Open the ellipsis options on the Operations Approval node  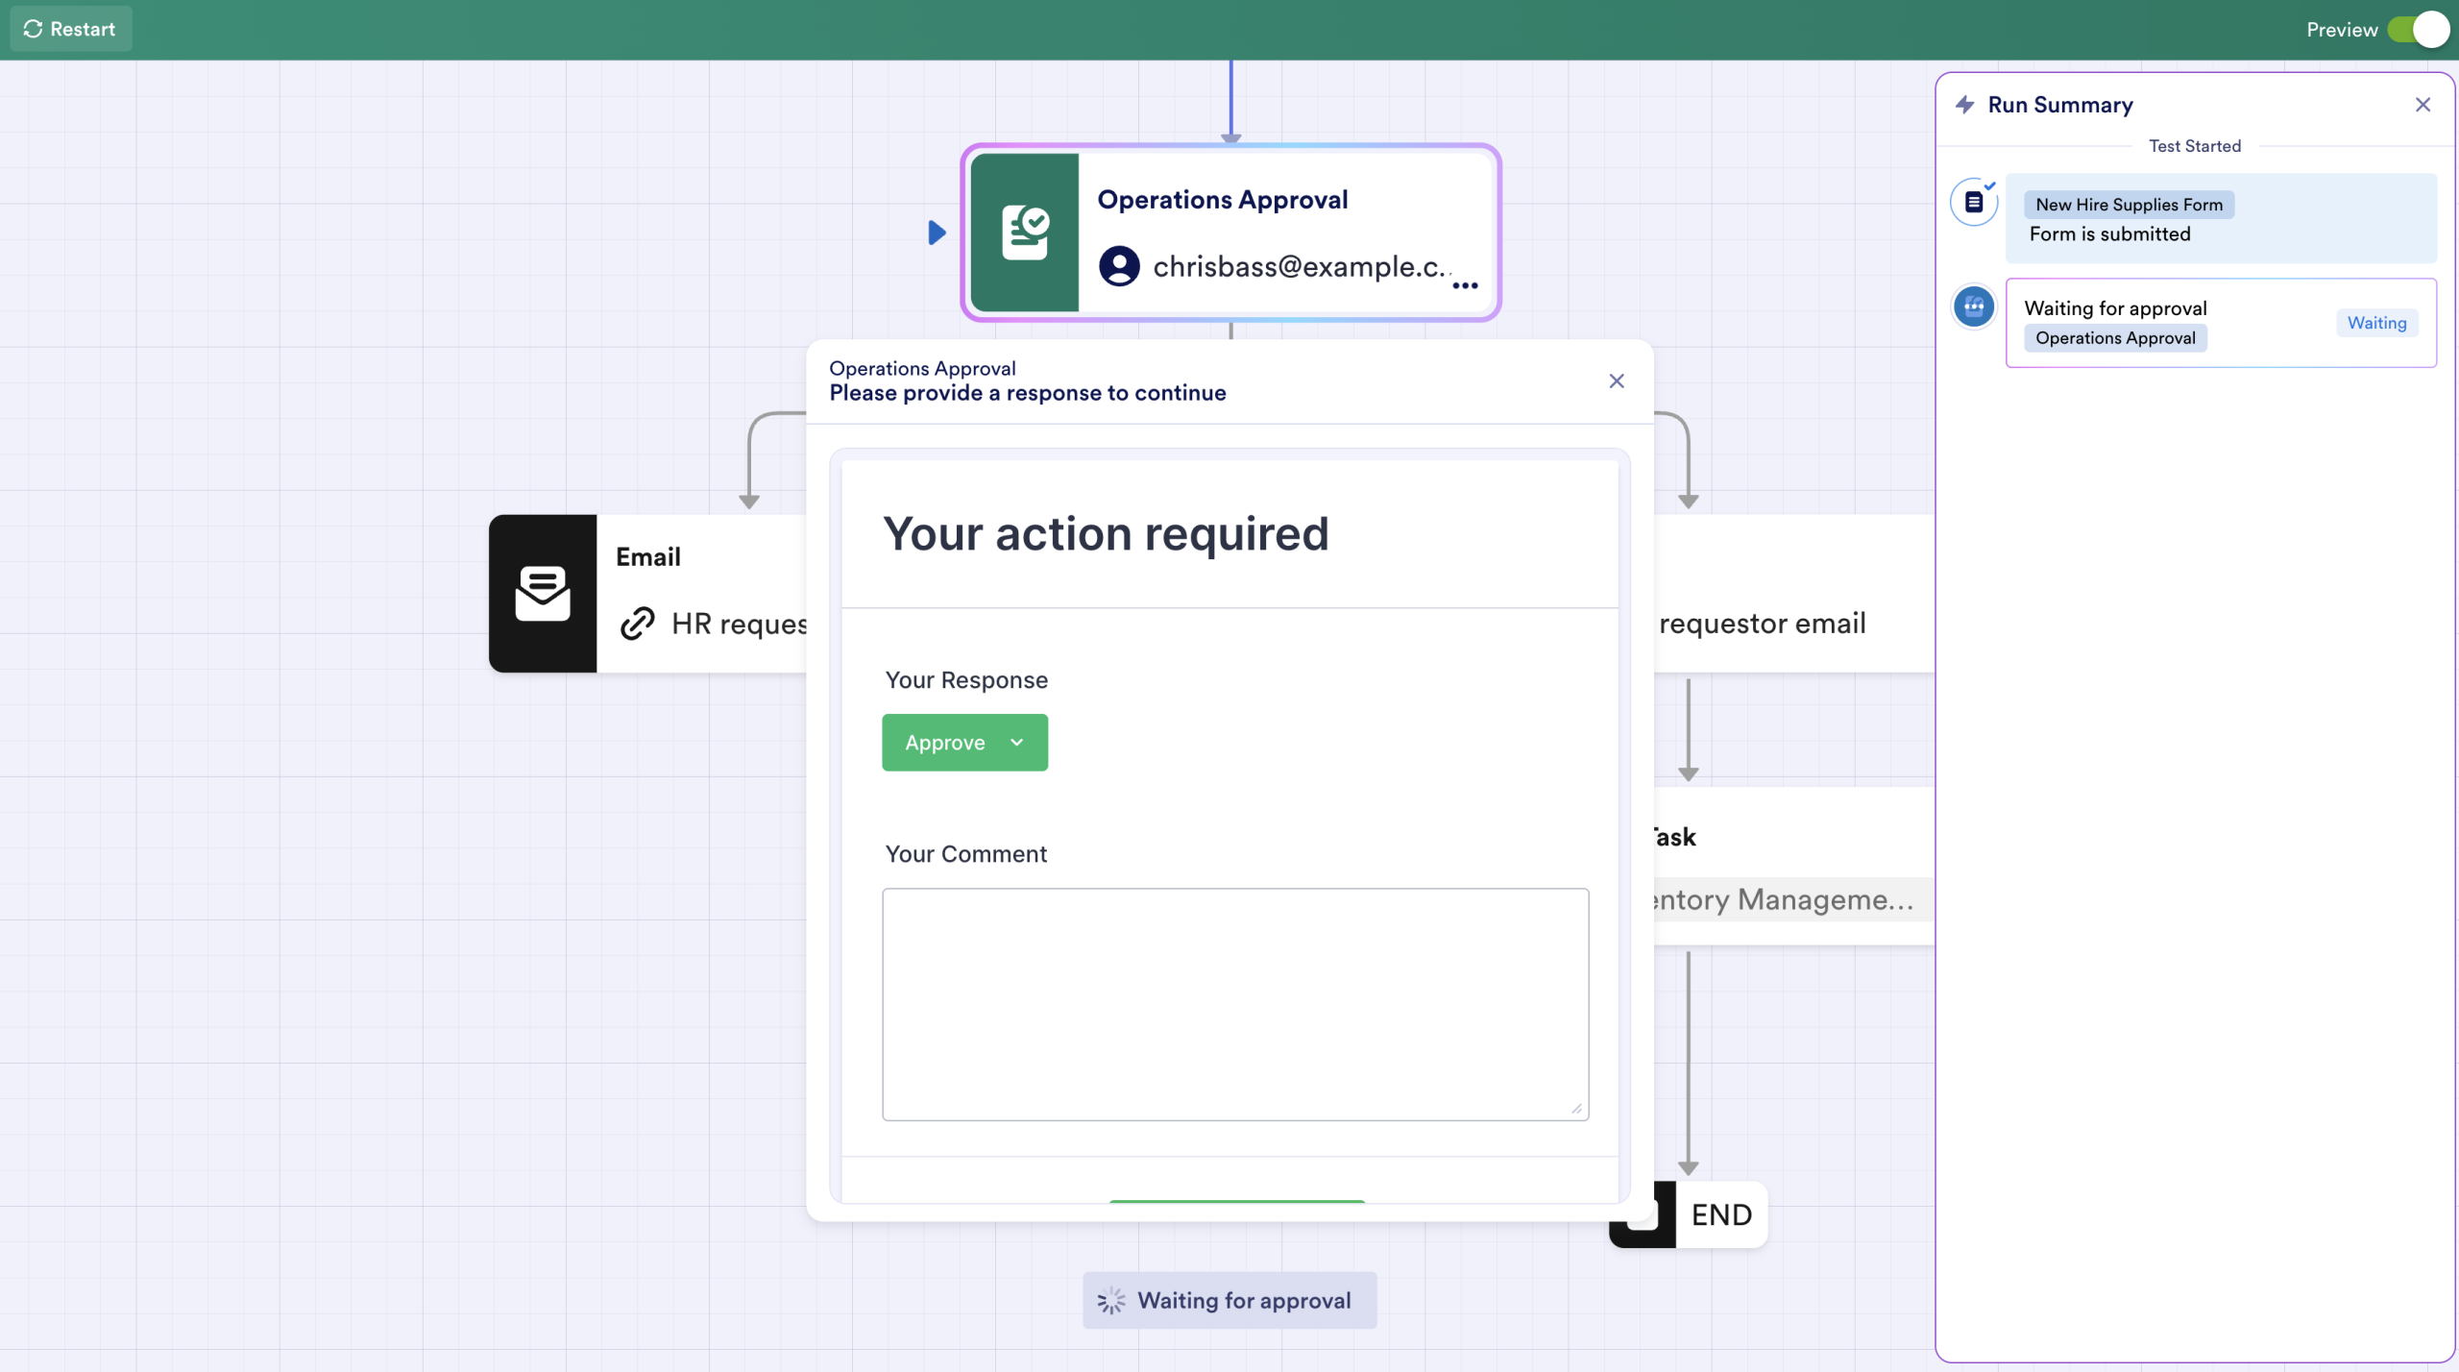click(1466, 287)
